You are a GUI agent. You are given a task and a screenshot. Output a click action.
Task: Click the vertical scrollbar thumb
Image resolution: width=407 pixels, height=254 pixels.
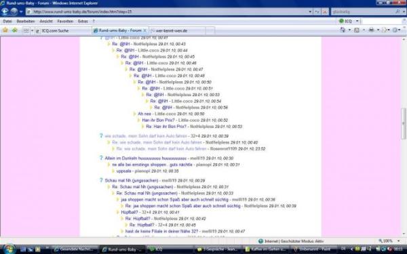(404, 123)
